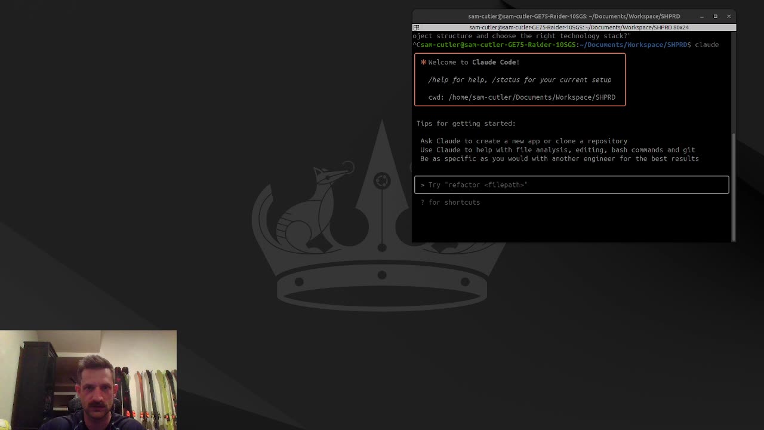Click the 'oject structure and choose' output line
Viewport: 764px width, 430px height.
click(522, 36)
